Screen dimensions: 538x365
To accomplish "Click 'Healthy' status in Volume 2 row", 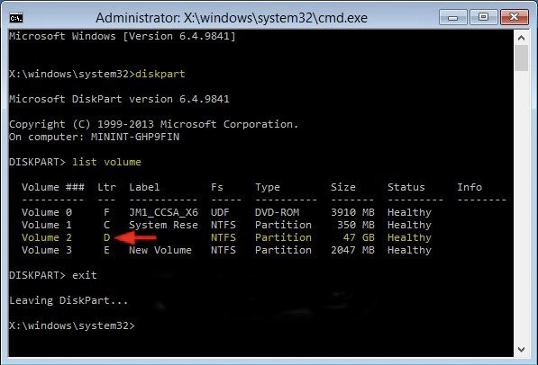I will click(409, 237).
